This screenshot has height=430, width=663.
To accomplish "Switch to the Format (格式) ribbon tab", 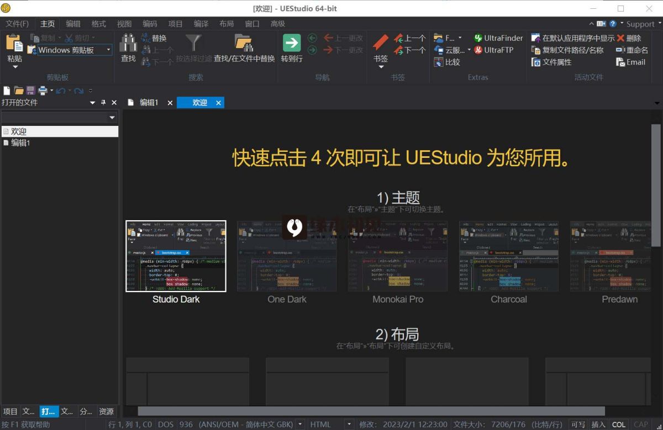I will tap(99, 24).
